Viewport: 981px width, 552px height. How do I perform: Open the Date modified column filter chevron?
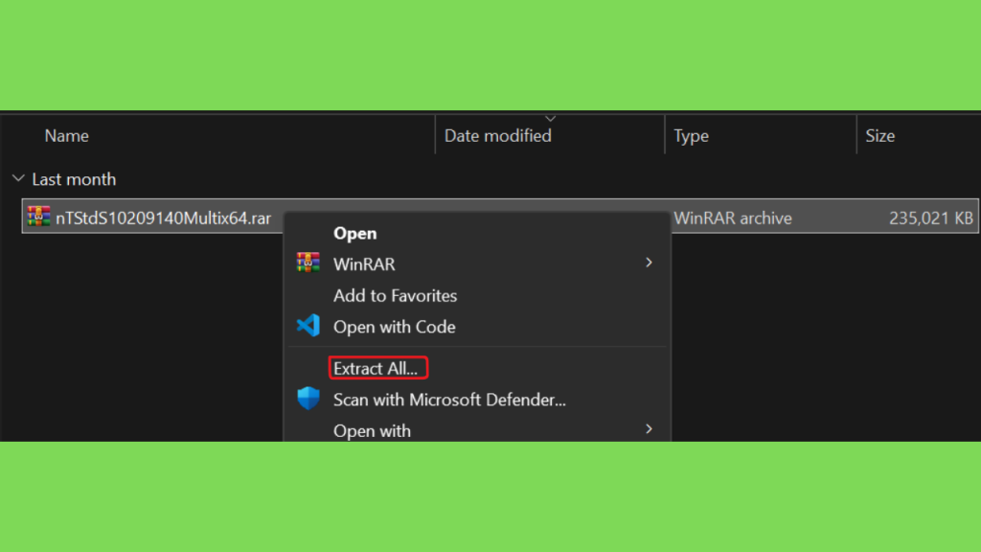(x=550, y=118)
